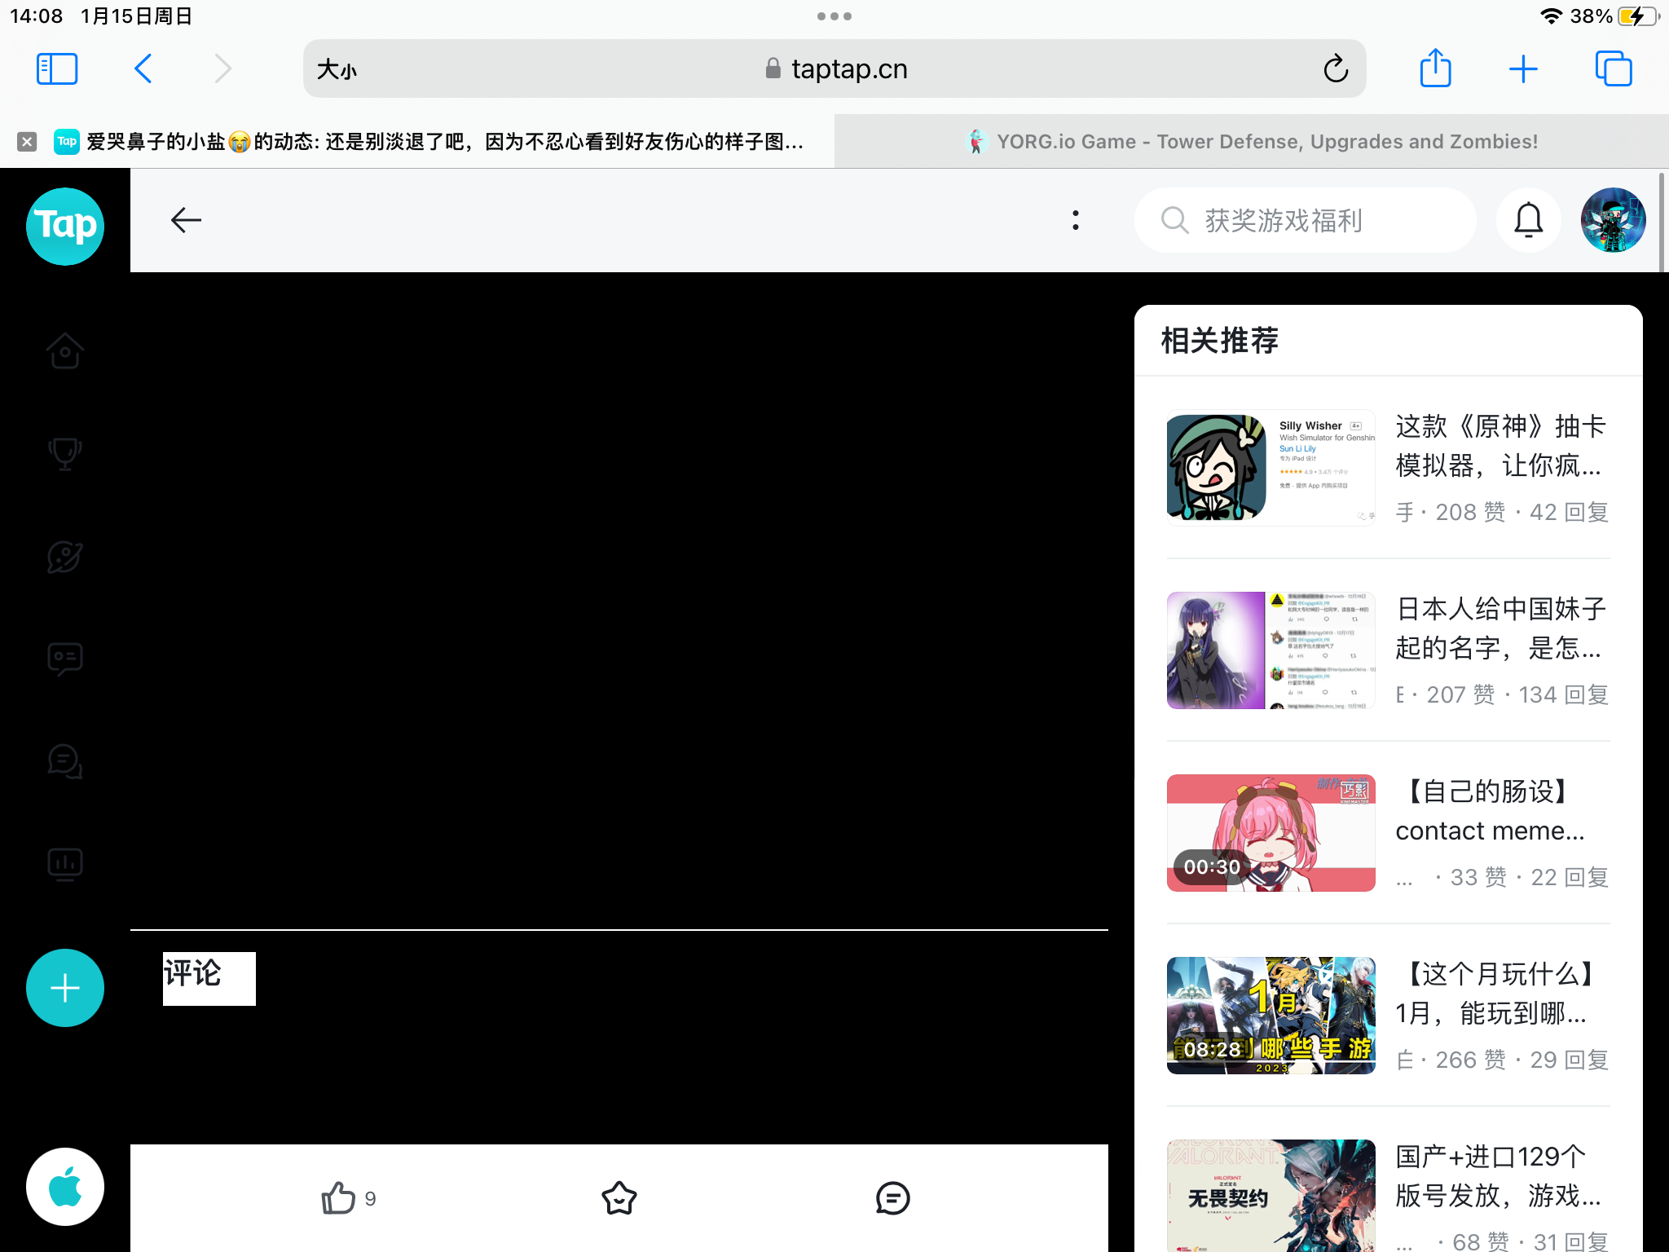The image size is (1669, 1252).
Task: Open cloud play monitor icon in sidebar
Action: point(65,864)
